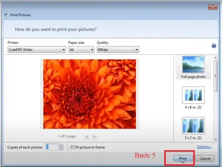Viewport: 222px width, 167px height.
Task: Choose the 5 x 7 in. (2) layout
Action: tap(193, 128)
